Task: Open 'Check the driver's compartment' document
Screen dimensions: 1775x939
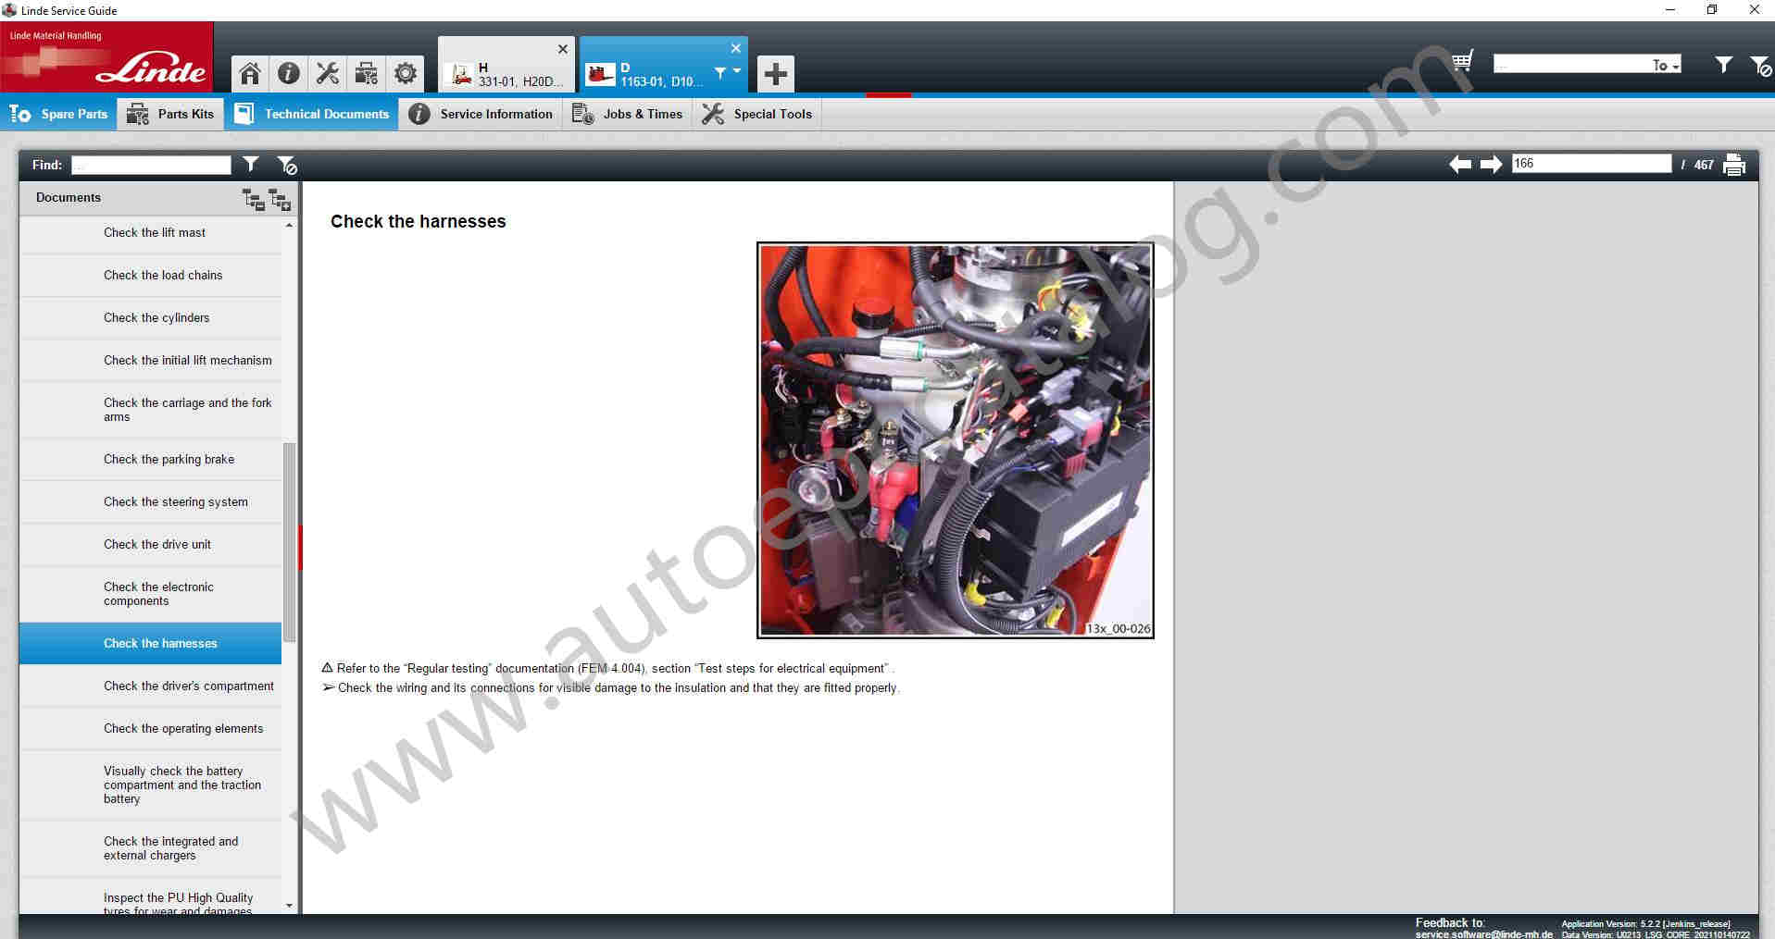Action: tap(150, 686)
